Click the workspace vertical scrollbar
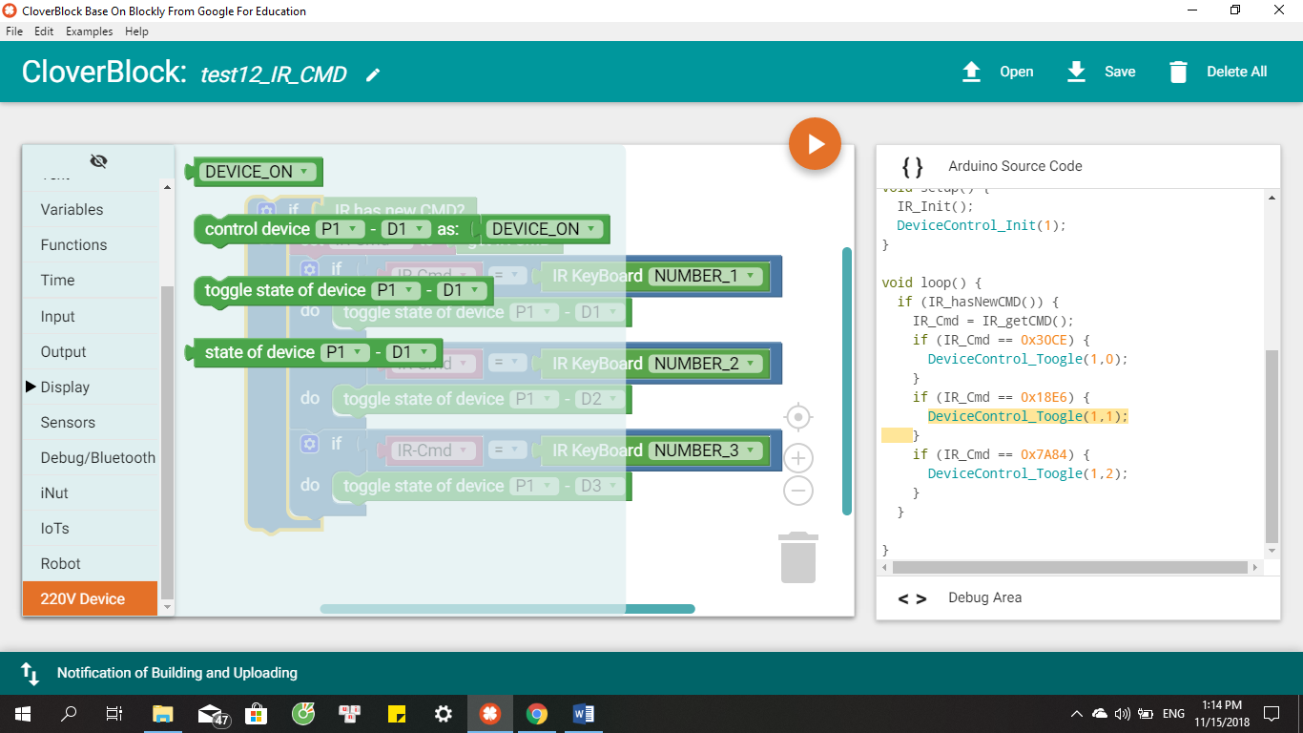Image resolution: width=1303 pixels, height=733 pixels. coord(847,382)
